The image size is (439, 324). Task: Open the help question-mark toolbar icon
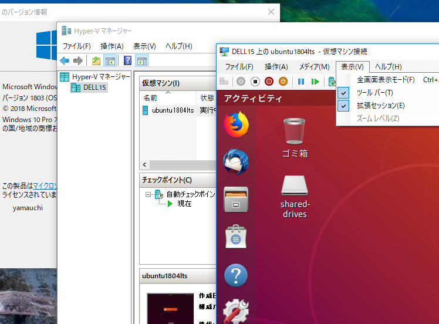pos(128,60)
